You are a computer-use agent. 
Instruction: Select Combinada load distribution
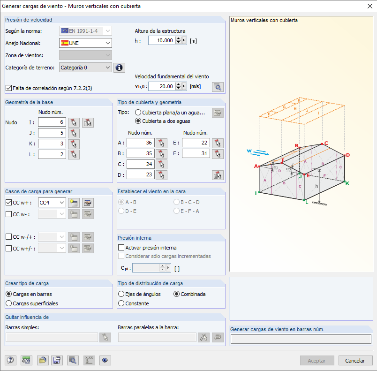tap(176, 294)
